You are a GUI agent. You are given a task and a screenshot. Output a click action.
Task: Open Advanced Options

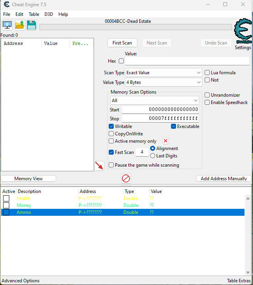tap(21, 281)
